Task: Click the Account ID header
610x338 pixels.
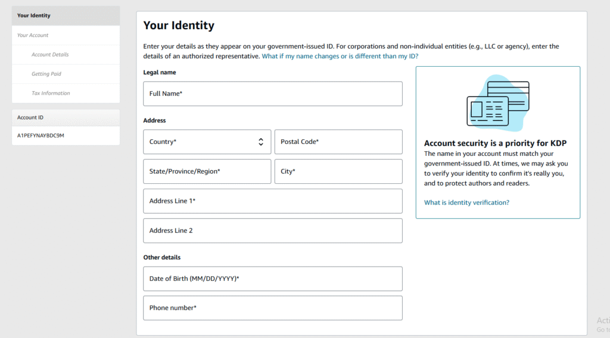Action: click(66, 117)
